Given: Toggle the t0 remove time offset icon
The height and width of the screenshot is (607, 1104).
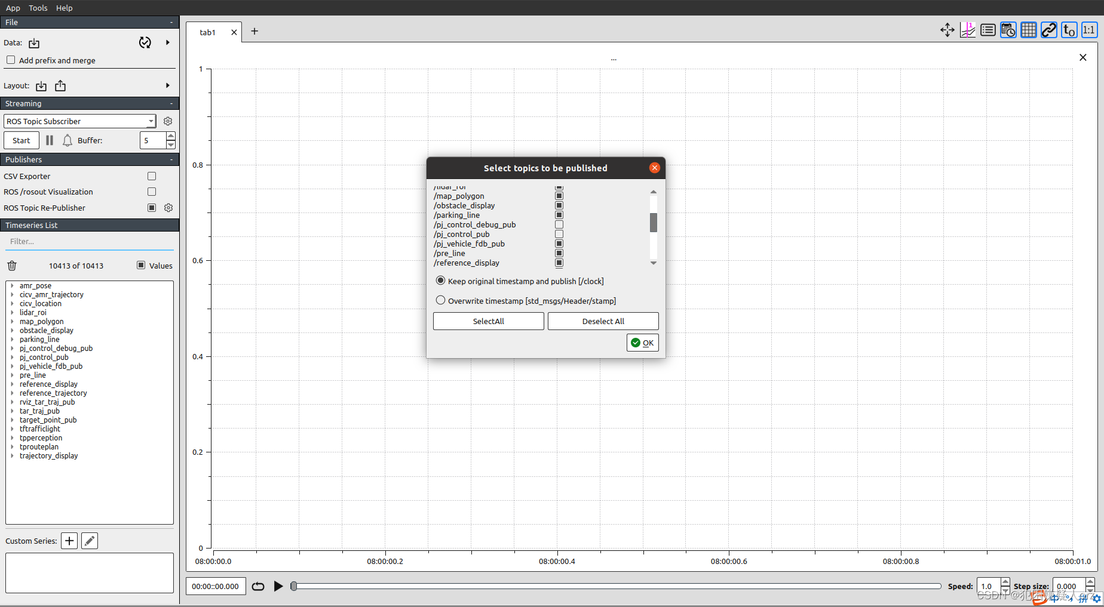Looking at the screenshot, I should click(x=1069, y=29).
